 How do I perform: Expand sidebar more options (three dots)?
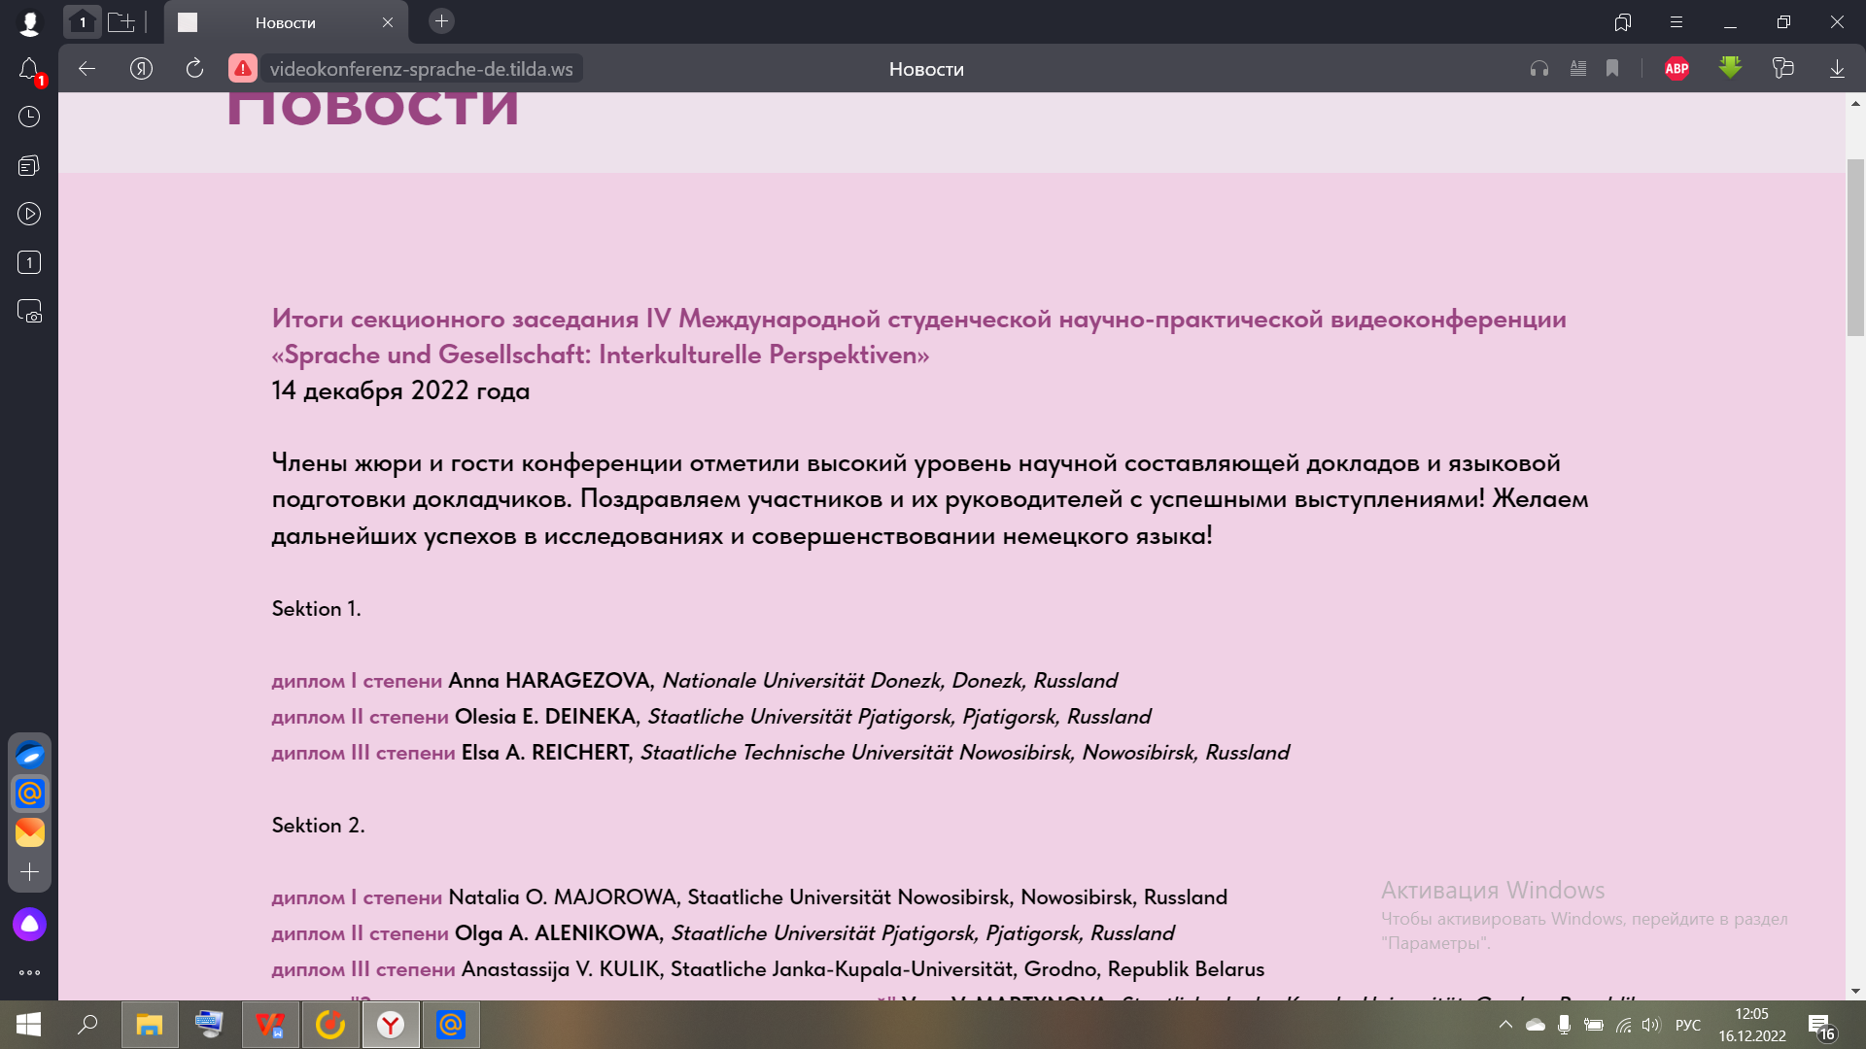tap(29, 972)
